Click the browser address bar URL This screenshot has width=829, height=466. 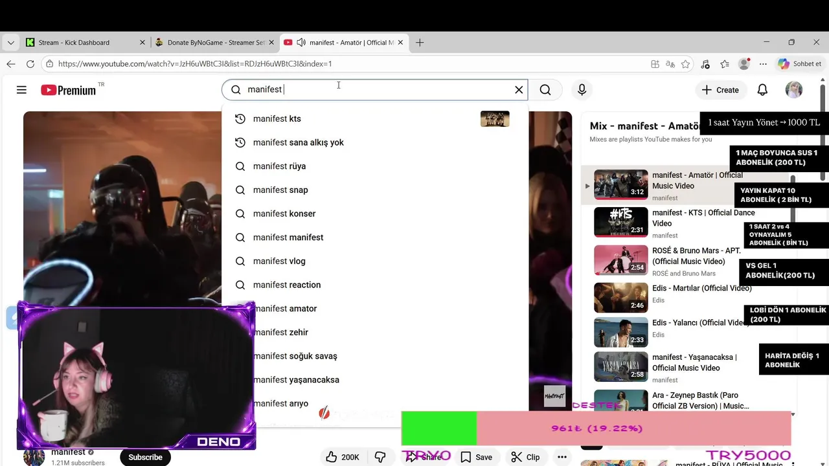coord(195,64)
